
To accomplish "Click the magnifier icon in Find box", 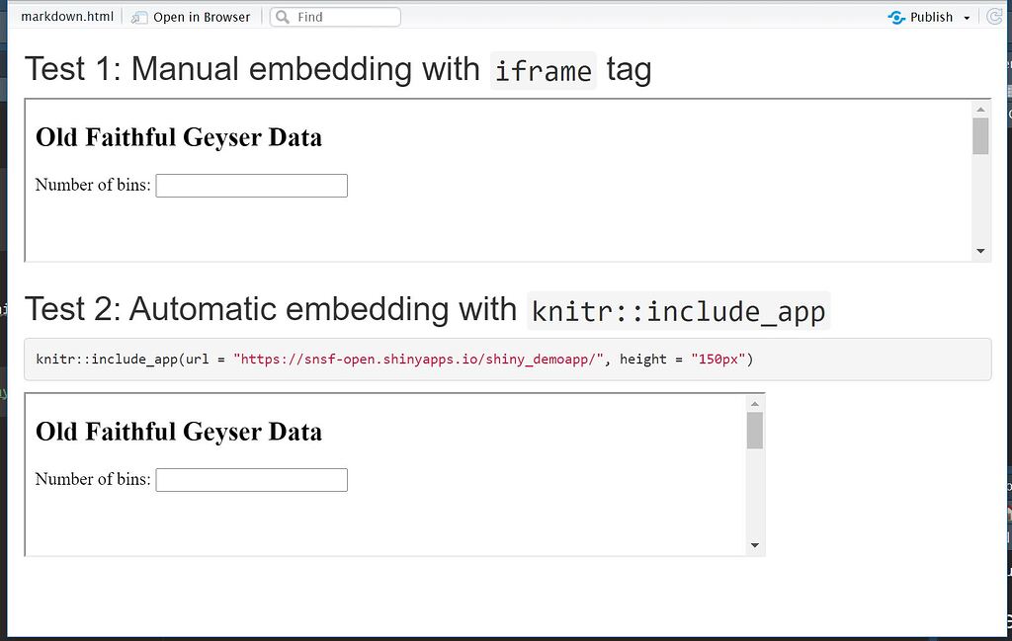I will (283, 17).
